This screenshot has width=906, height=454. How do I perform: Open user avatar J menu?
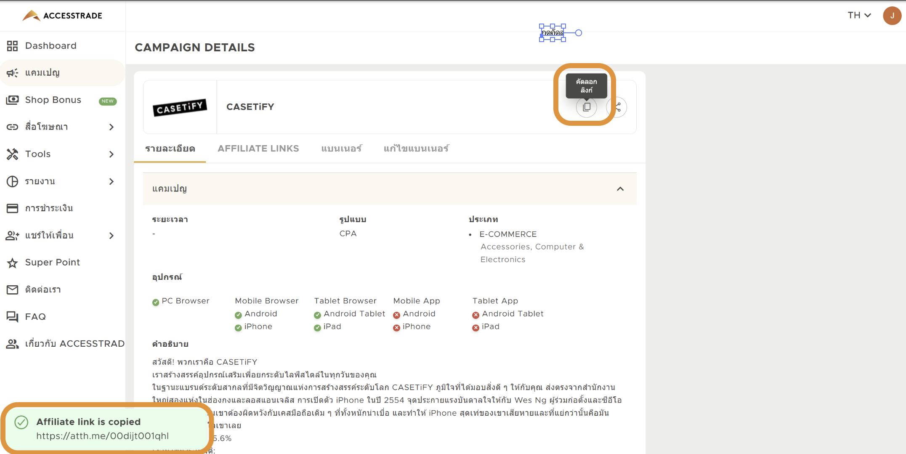892,16
